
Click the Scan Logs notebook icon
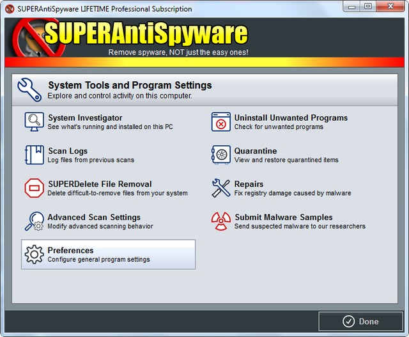(34, 155)
